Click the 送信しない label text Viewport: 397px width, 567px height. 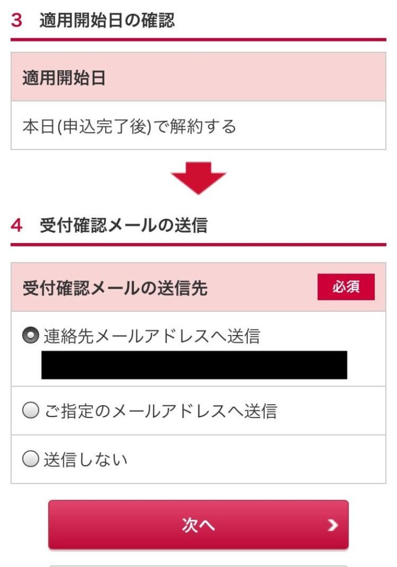(x=85, y=460)
